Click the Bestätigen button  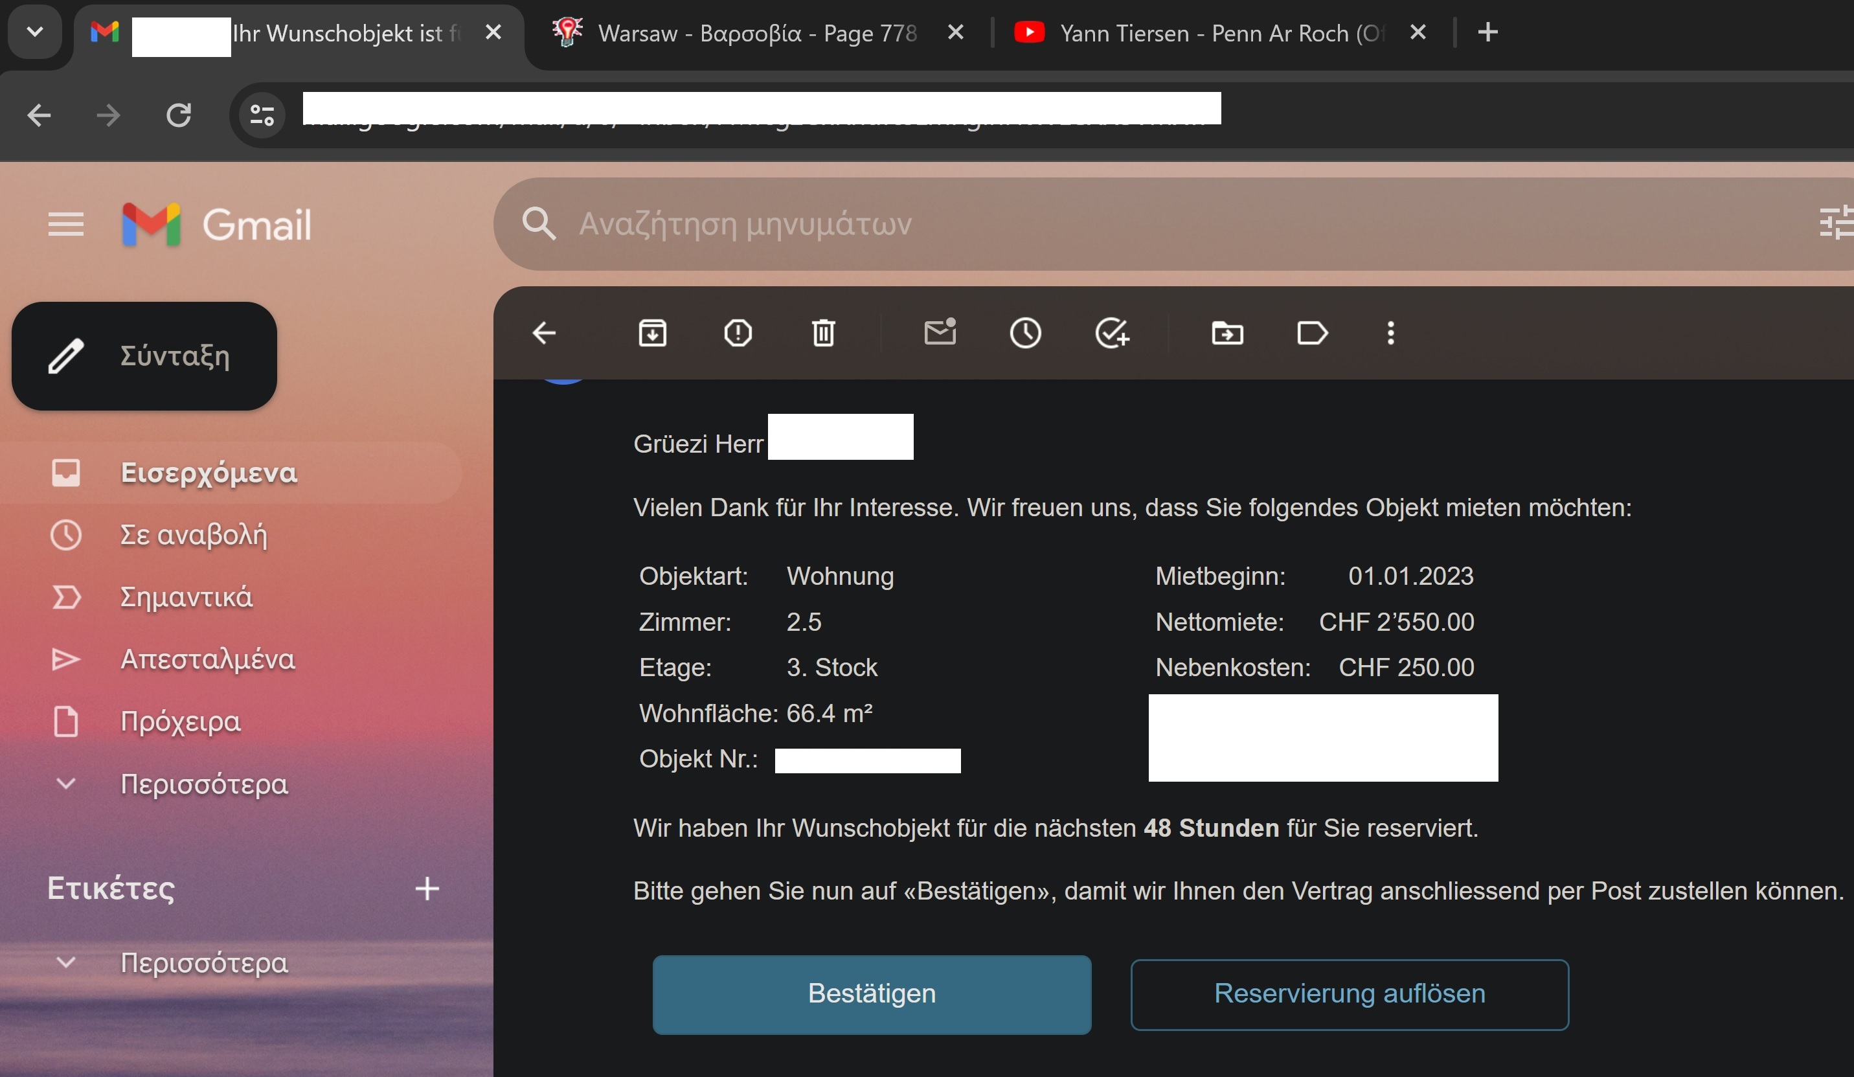tap(872, 995)
